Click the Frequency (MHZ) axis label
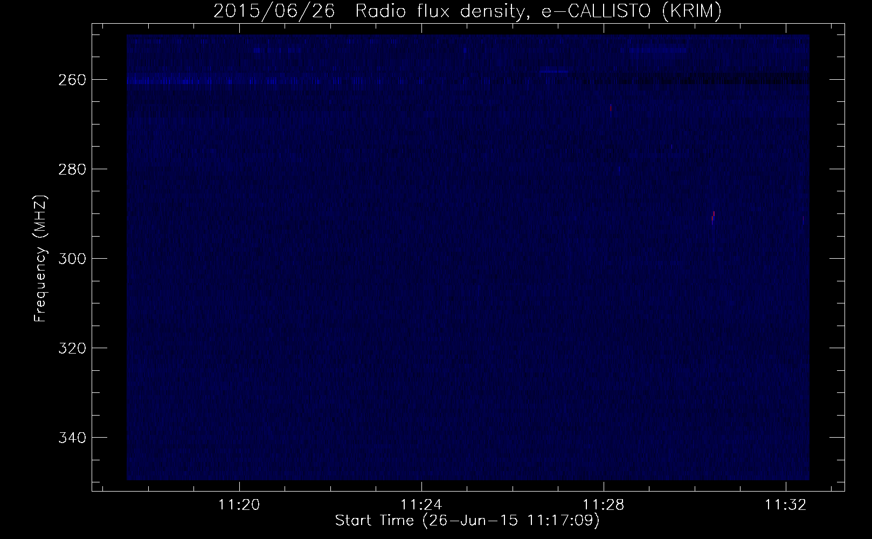The height and width of the screenshot is (539, 872). [40, 259]
